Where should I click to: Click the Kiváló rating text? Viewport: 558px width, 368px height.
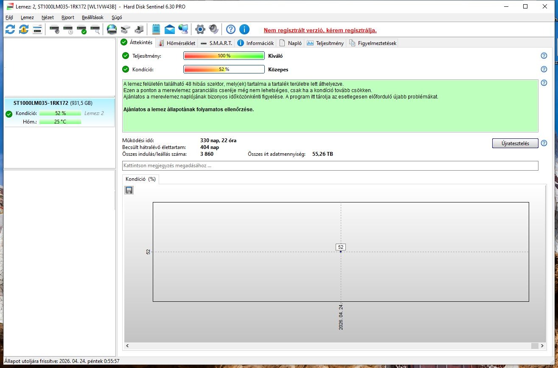coord(275,56)
